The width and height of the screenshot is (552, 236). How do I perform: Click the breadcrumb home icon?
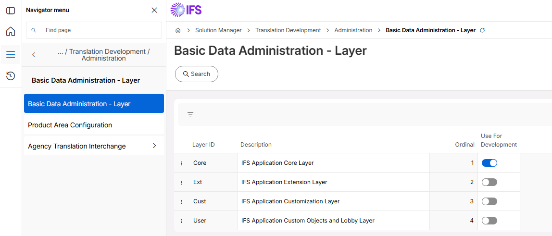[x=178, y=30]
